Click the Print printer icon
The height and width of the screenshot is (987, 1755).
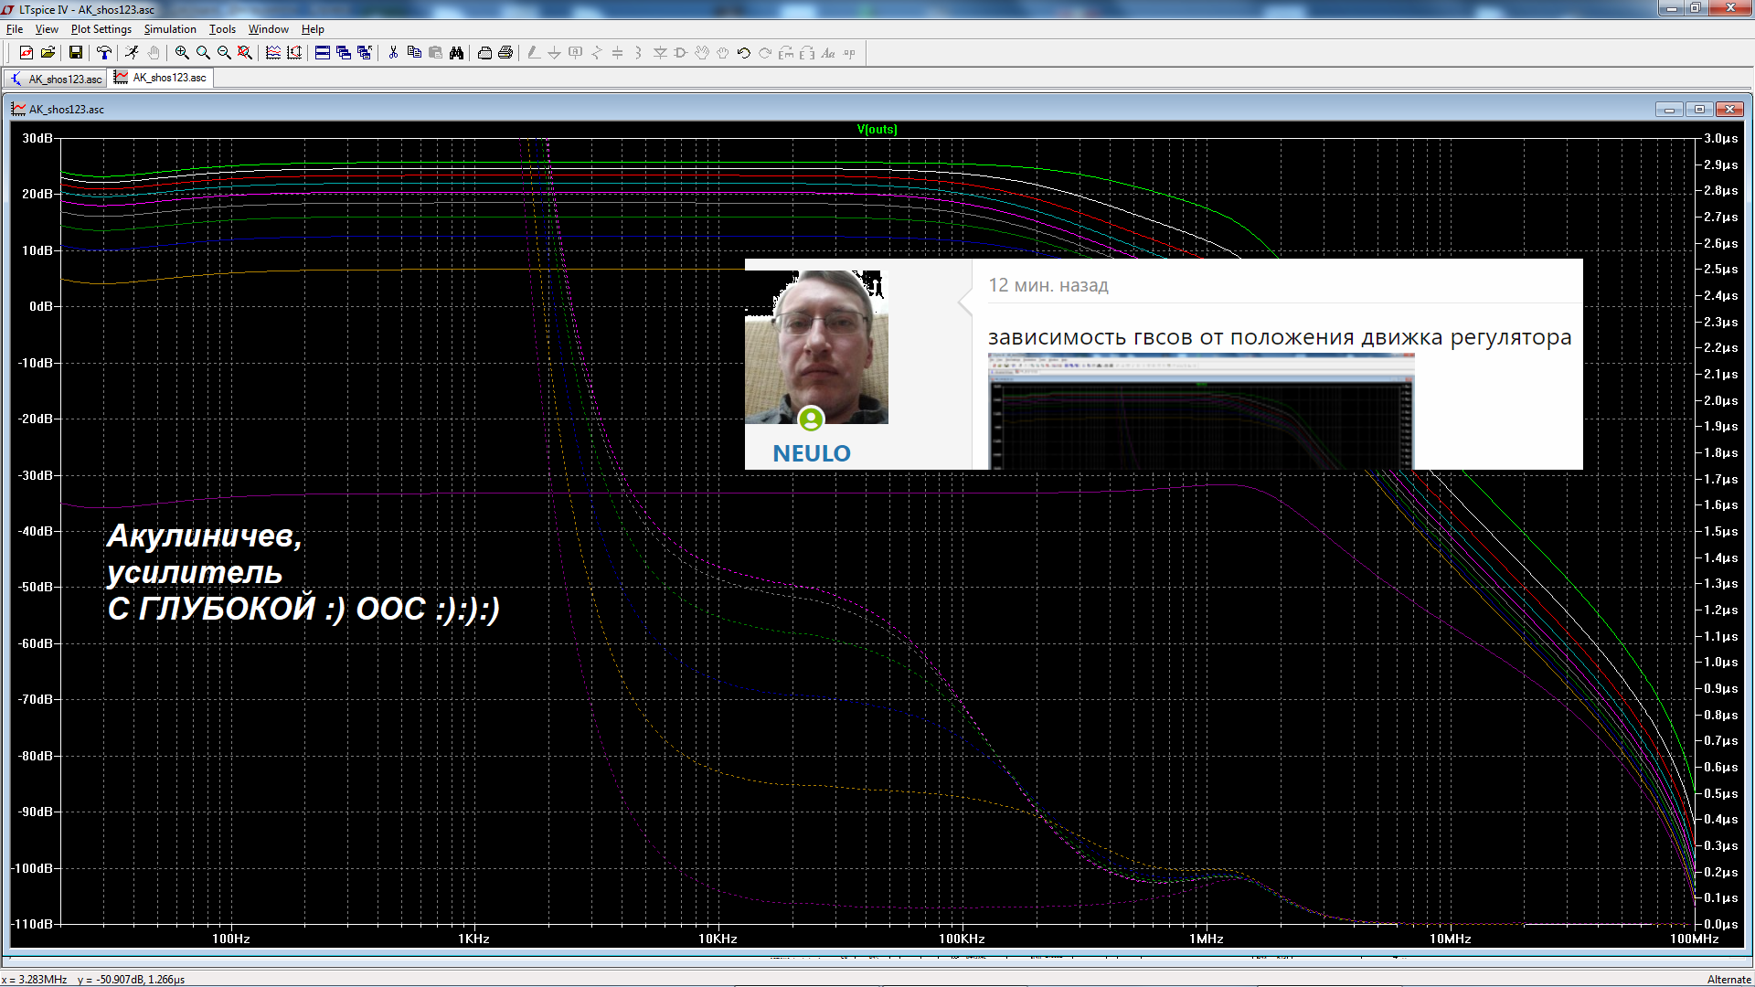(x=505, y=53)
